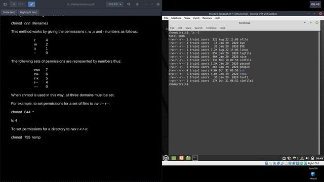Screen dimensions: 324x182
Task: Click the 'temp' directory name in terminal
Action: tap(243, 74)
